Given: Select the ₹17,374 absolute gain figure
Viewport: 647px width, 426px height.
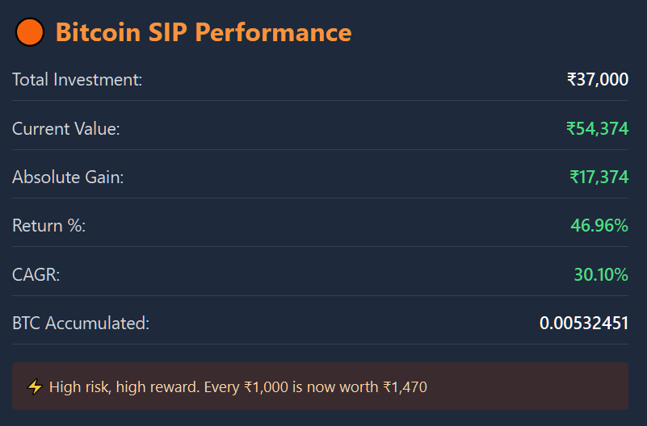Looking at the screenshot, I should pyautogui.click(x=599, y=177).
